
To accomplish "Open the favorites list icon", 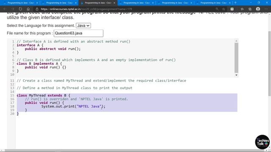I will coord(242,9).
